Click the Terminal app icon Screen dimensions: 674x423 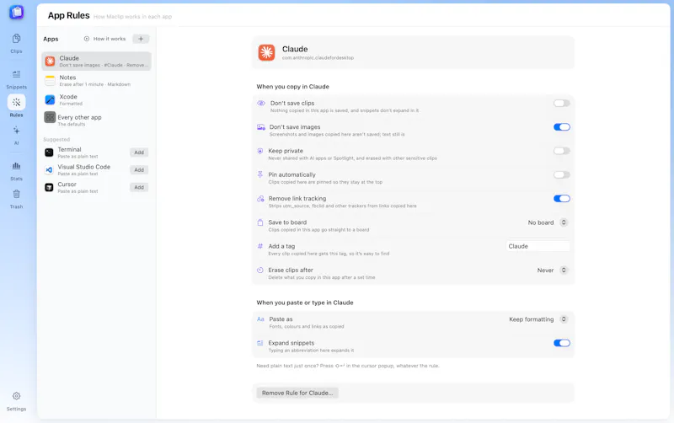(49, 153)
